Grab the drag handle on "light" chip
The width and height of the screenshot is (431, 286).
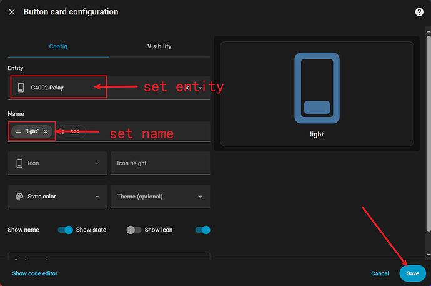pos(18,131)
